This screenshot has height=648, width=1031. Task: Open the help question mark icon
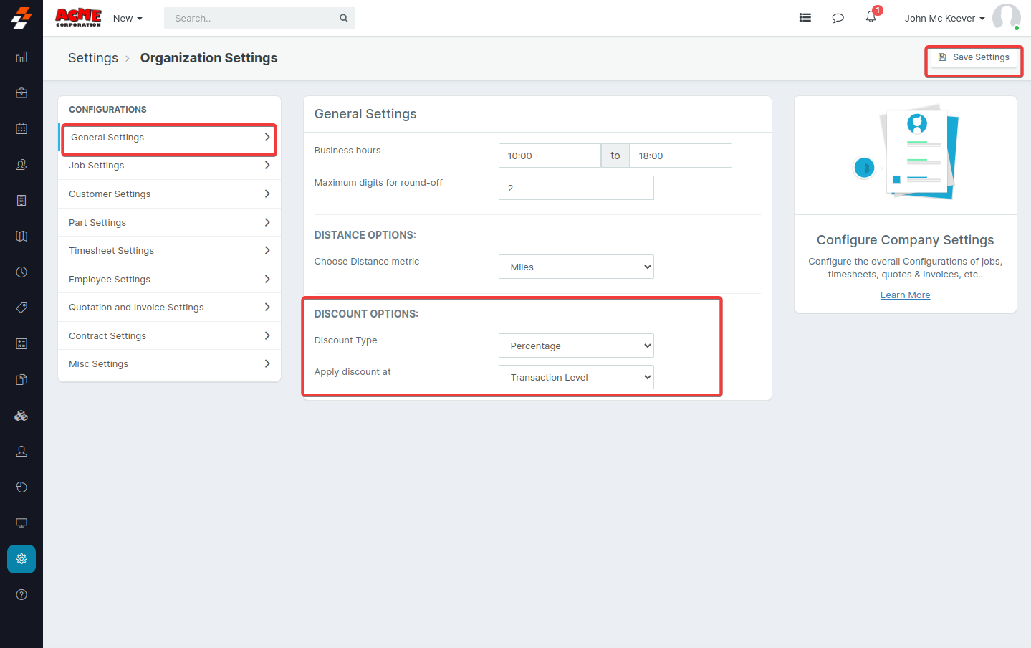point(21,595)
